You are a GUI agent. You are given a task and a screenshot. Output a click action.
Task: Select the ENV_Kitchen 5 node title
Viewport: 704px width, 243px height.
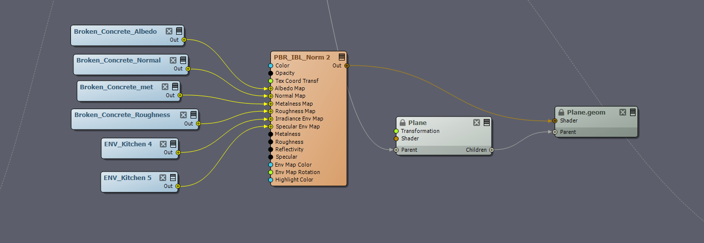pyautogui.click(x=128, y=178)
